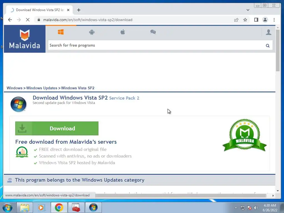Open the Windows Vista SP2 breadcrumb link

click(78, 88)
